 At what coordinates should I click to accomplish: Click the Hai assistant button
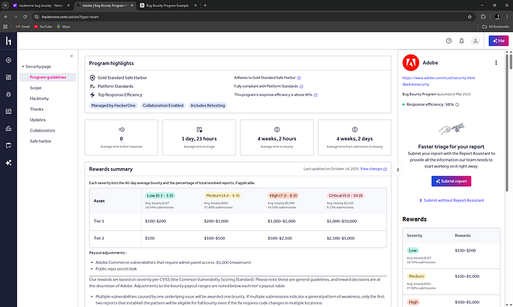pyautogui.click(x=498, y=41)
